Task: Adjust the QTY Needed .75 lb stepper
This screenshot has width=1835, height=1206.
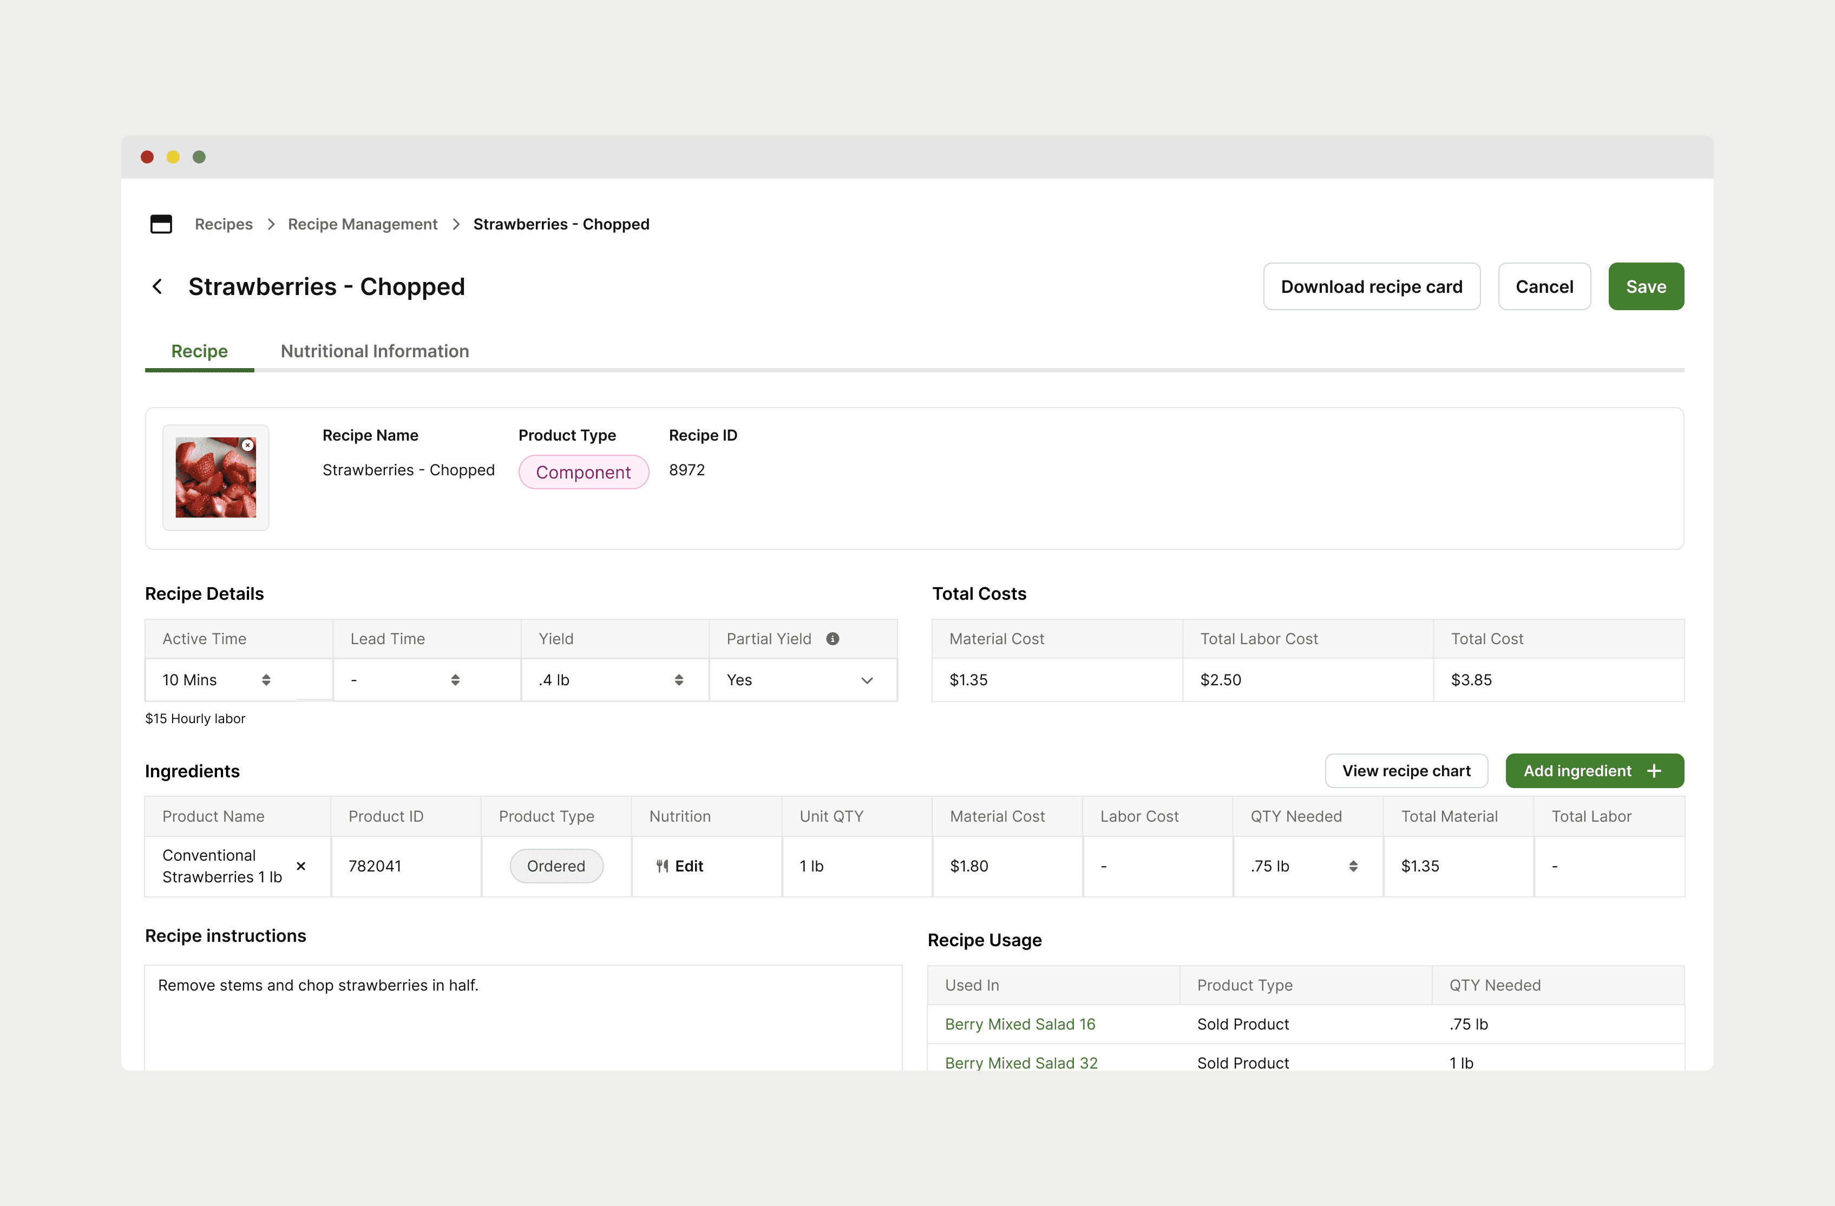Action: (x=1353, y=866)
